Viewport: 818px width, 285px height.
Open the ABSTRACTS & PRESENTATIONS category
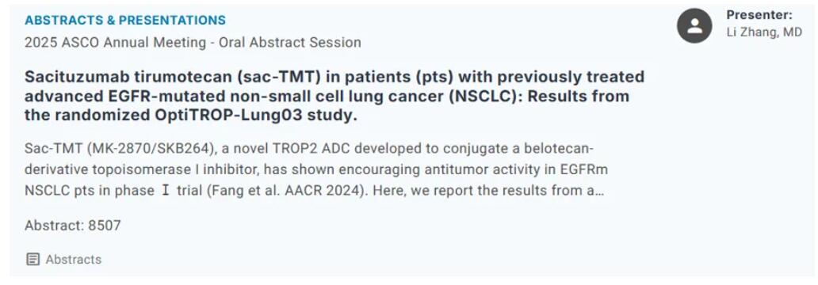pyautogui.click(x=125, y=21)
